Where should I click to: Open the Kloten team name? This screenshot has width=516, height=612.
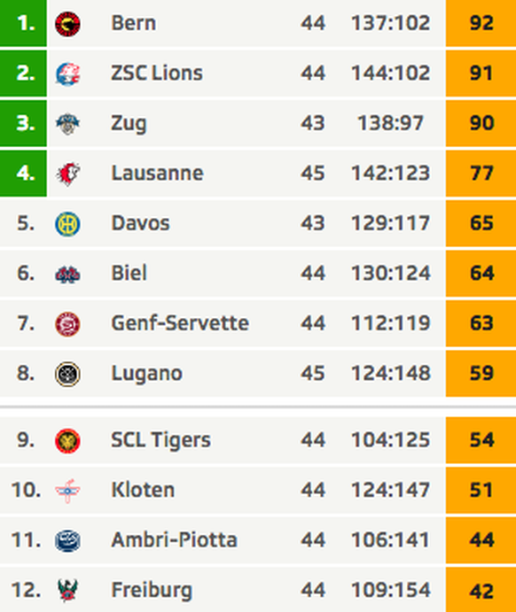point(143,490)
